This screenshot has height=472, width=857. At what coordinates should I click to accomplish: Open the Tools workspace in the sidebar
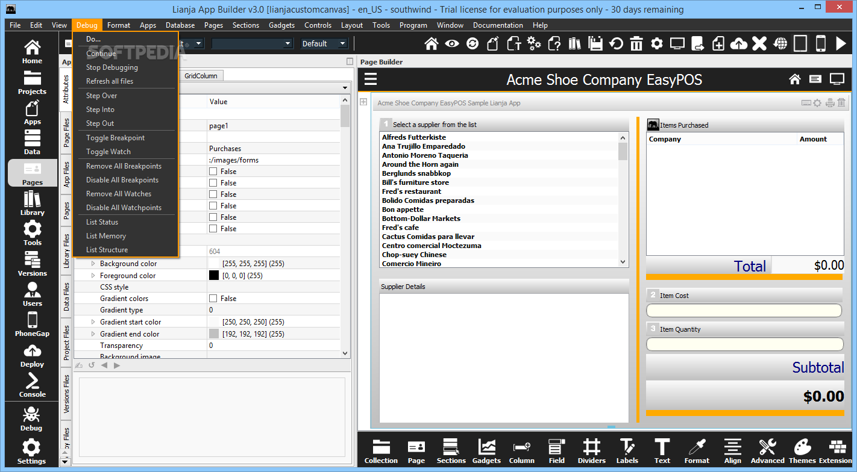(32, 234)
